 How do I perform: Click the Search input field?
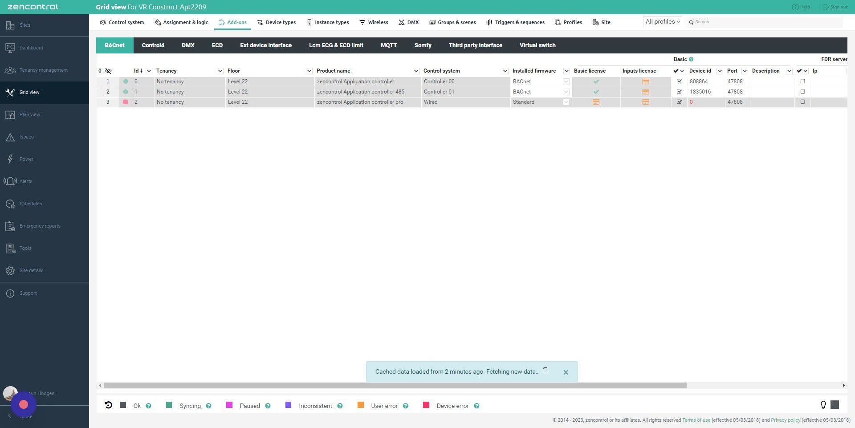pyautogui.click(x=765, y=22)
